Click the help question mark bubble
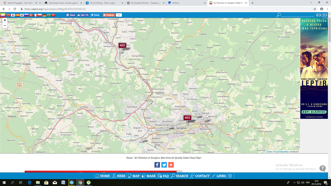 point(322,168)
